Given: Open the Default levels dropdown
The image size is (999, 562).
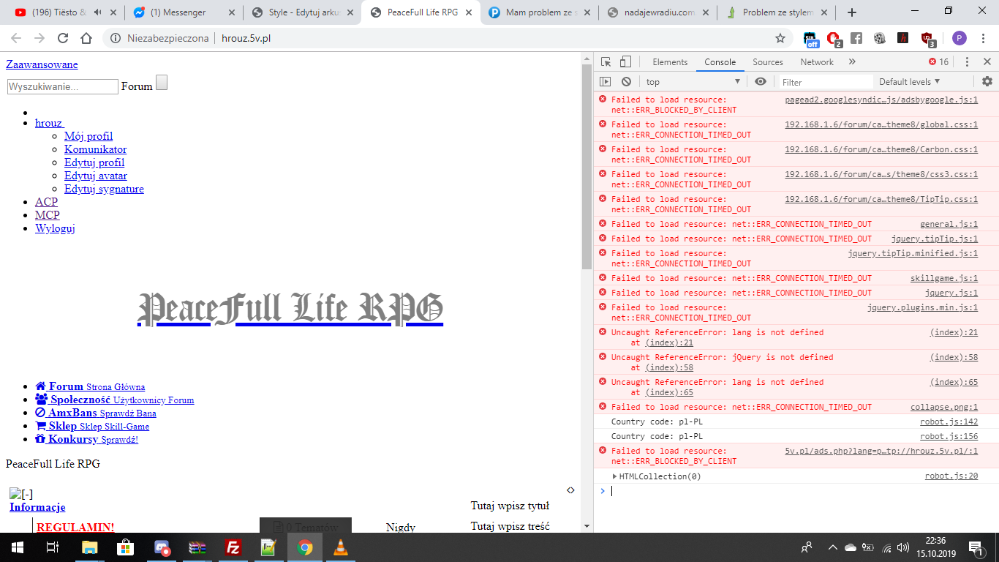Looking at the screenshot, I should pos(909,82).
